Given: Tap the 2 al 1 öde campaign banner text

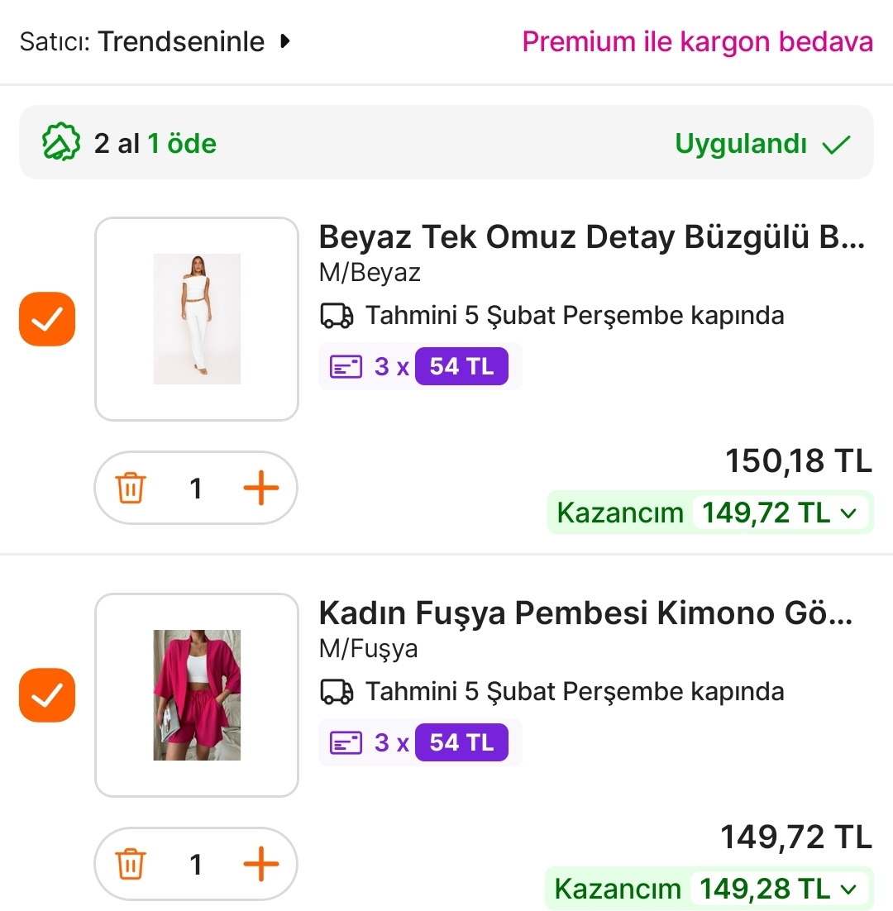Looking at the screenshot, I should [x=155, y=144].
